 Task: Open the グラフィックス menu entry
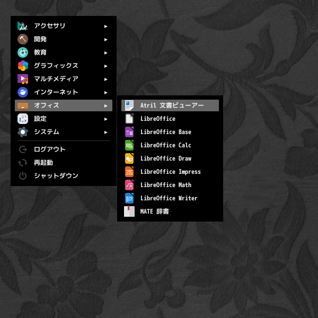click(x=64, y=66)
